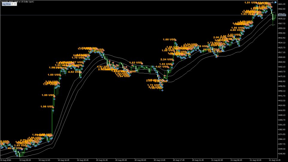Close the chart tab with the x
Image resolution: width=288 pixels, height=162 pixels.
15,4
